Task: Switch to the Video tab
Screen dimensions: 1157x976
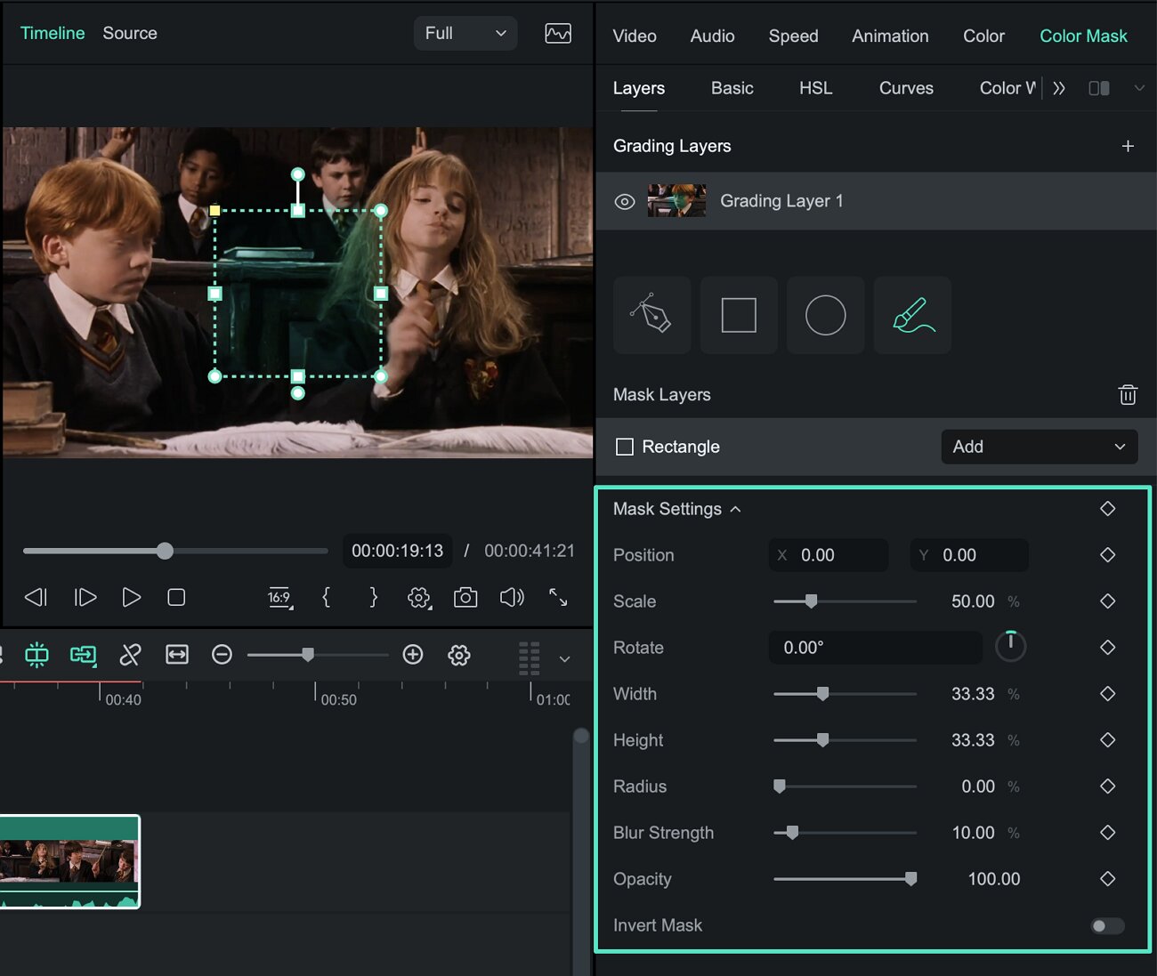Action: pos(635,36)
